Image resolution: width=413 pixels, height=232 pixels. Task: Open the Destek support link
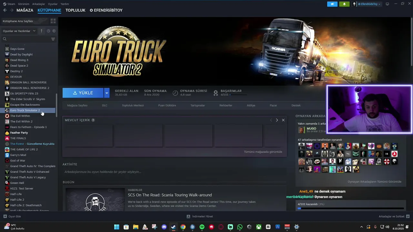tap(296, 105)
